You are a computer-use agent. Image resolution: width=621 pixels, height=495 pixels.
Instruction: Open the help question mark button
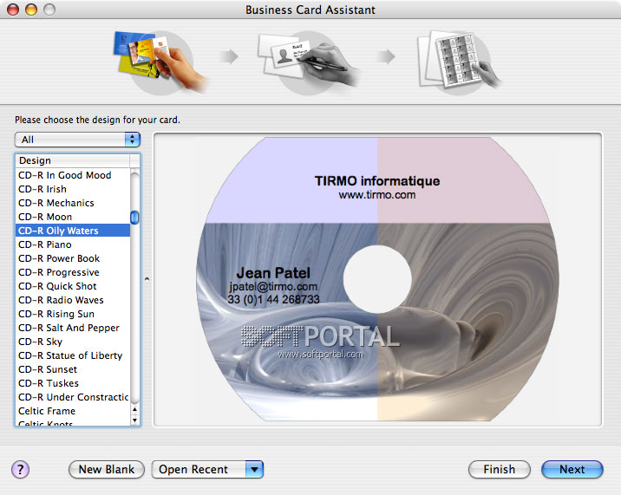coord(20,470)
